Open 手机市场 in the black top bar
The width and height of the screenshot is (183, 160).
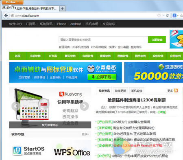point(92,24)
